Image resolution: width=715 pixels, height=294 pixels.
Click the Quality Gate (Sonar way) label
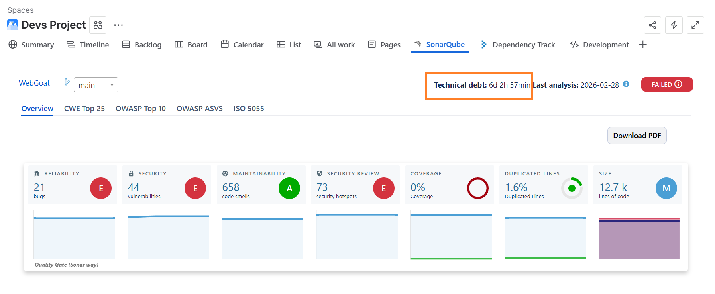67,265
